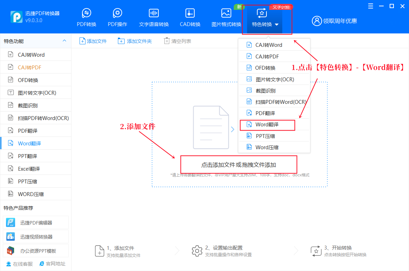This screenshot has width=409, height=271.
Task: Select 图片转文字(OCR) in the left sidebar
Action: click(x=36, y=93)
